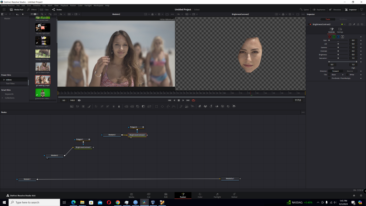Open the Playback menu
Viewport: 366px width, 206px height.
pos(64,5)
